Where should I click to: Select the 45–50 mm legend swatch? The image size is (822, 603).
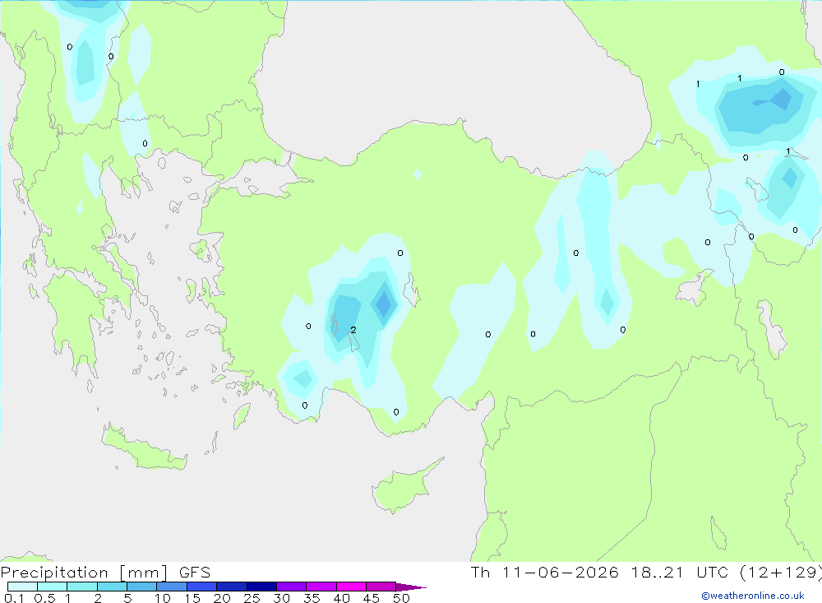pos(381,587)
